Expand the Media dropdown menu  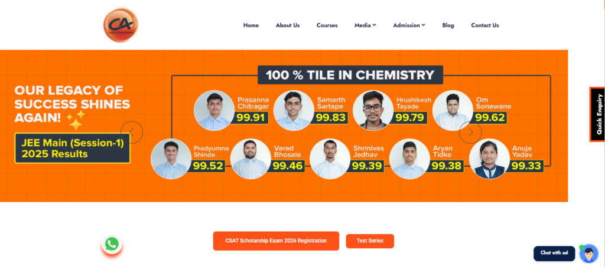click(x=365, y=25)
